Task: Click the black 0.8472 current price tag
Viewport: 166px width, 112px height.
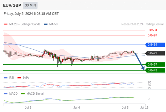Action: click(x=155, y=53)
